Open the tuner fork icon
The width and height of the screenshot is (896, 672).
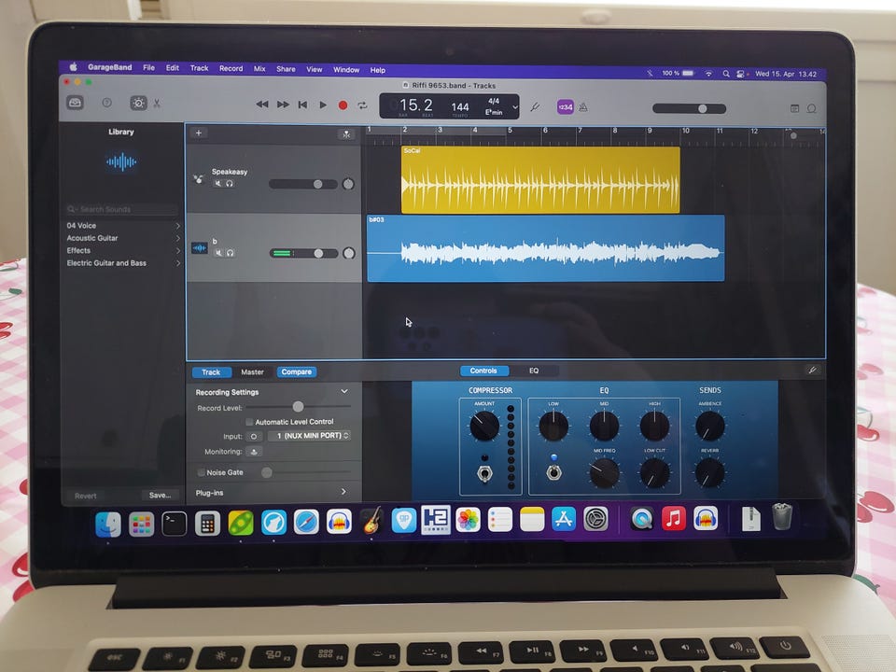click(535, 106)
